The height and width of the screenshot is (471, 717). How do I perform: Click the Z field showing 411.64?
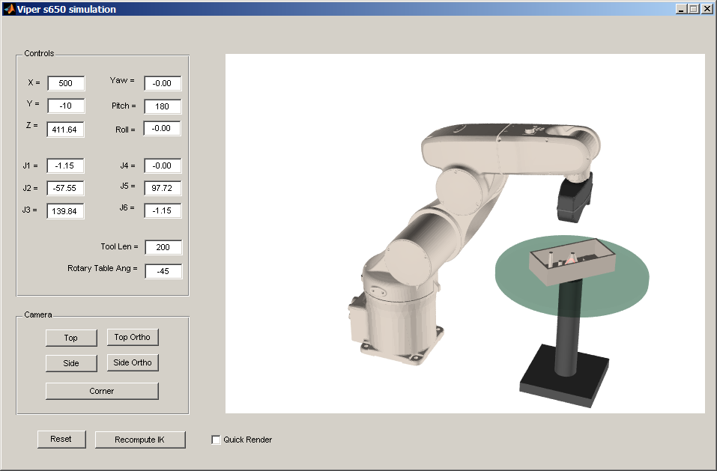[x=65, y=130]
